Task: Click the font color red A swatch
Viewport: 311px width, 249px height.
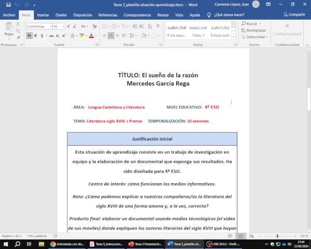Action: (x=91, y=36)
